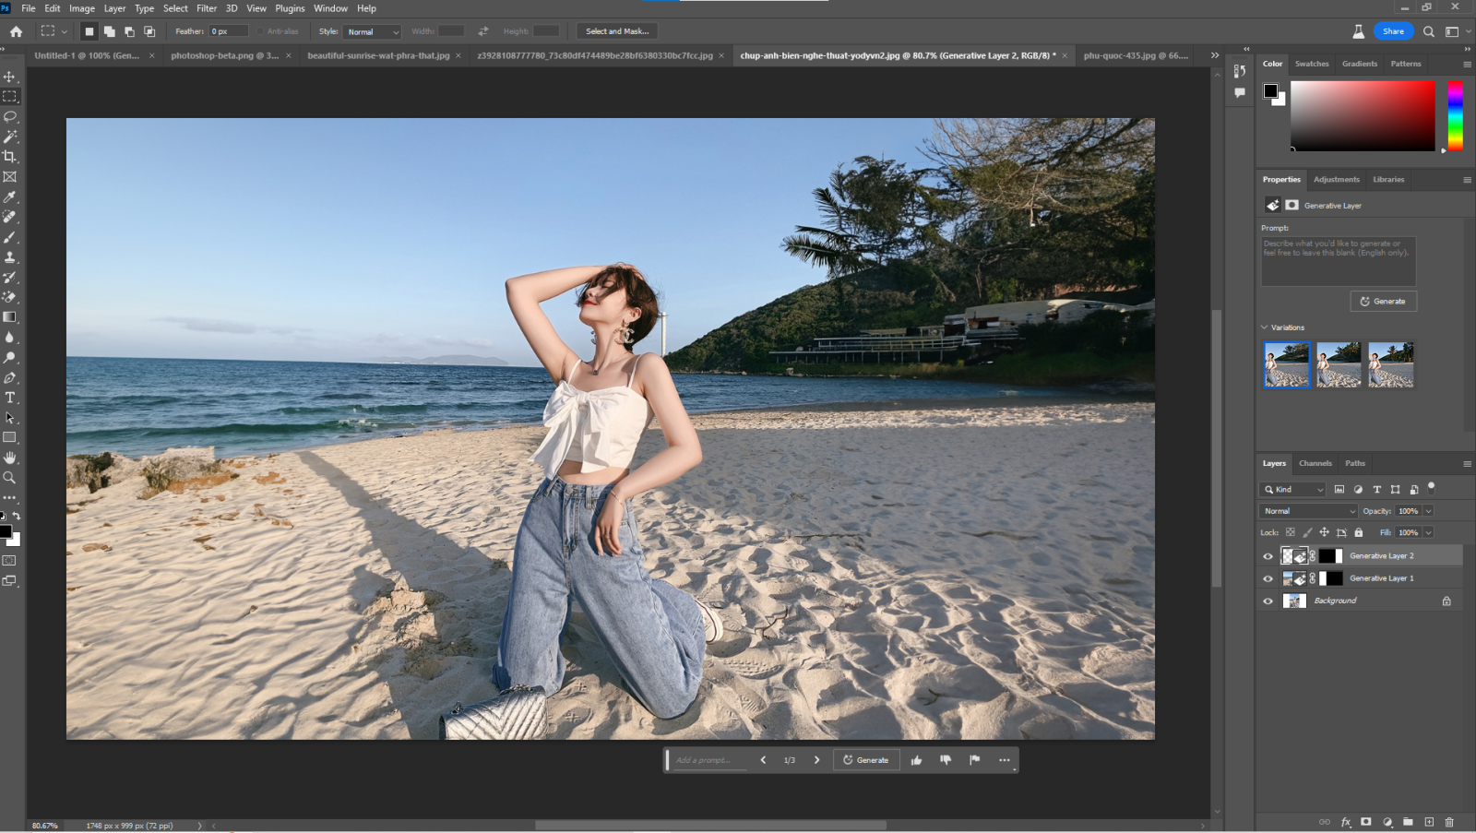Click the Share button
The height and width of the screenshot is (833, 1476).
(x=1393, y=31)
